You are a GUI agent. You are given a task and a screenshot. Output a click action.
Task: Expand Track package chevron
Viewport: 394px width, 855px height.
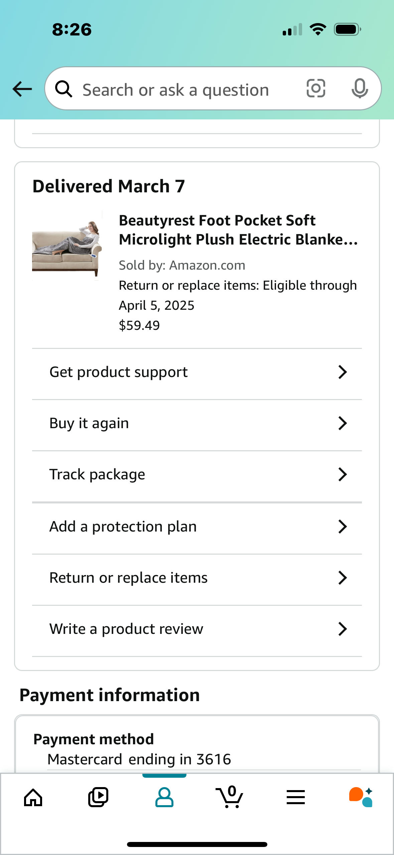click(343, 474)
